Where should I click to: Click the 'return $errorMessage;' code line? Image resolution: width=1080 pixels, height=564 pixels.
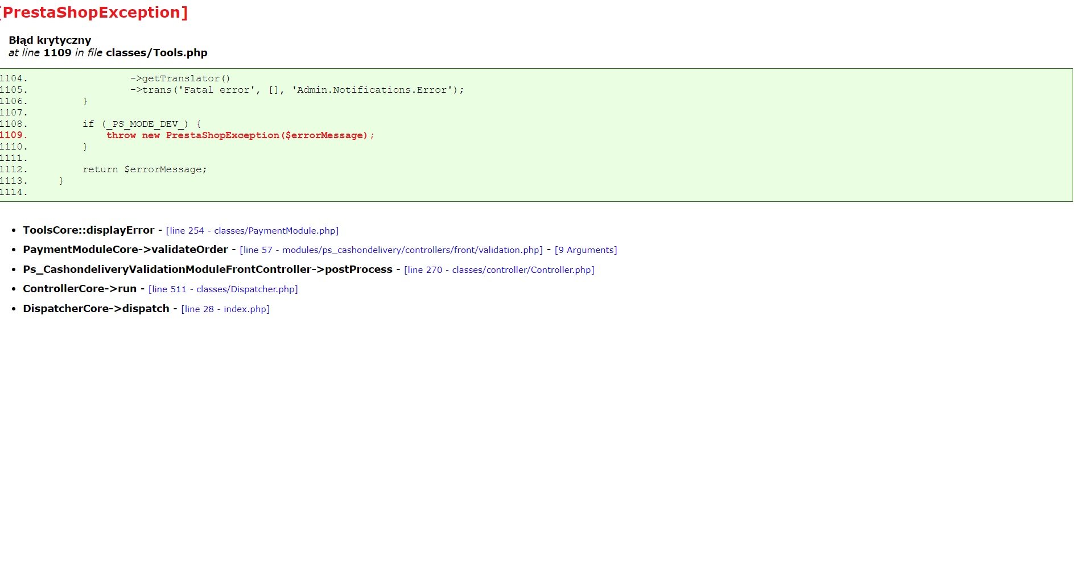[145, 169]
